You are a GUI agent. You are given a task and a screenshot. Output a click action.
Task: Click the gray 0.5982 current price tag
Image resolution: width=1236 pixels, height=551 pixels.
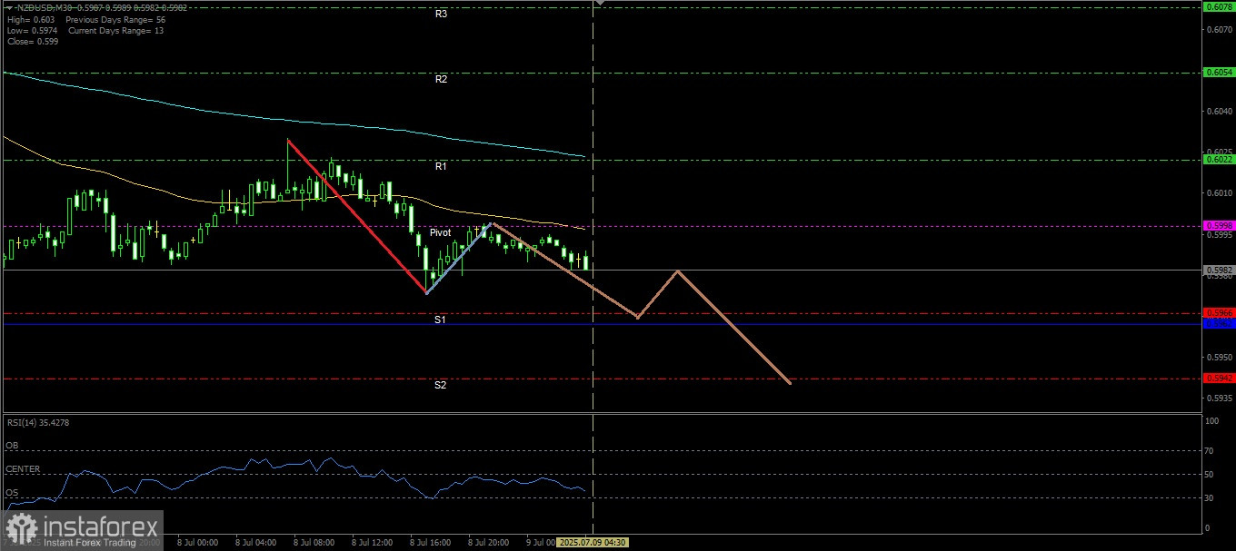tap(1218, 270)
